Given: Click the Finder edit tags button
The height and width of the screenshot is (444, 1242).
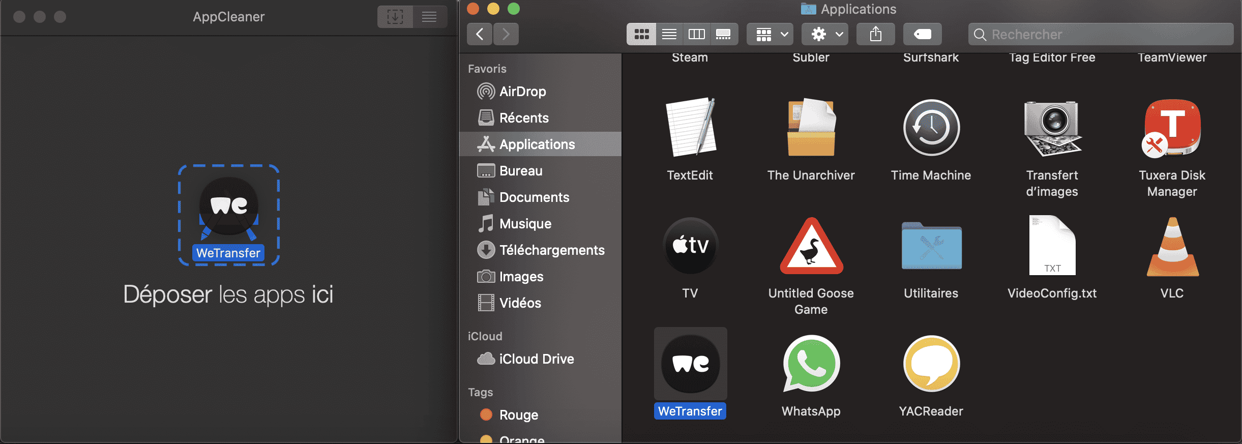Looking at the screenshot, I should (x=923, y=34).
